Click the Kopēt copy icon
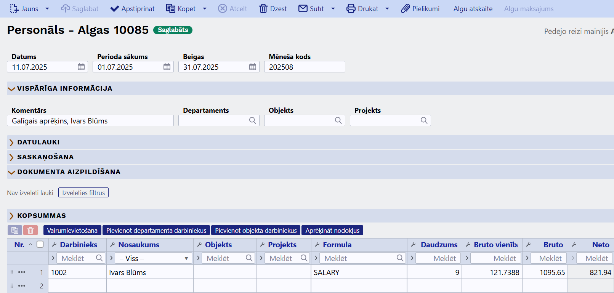Image resolution: width=614 pixels, height=293 pixels. tap(171, 8)
